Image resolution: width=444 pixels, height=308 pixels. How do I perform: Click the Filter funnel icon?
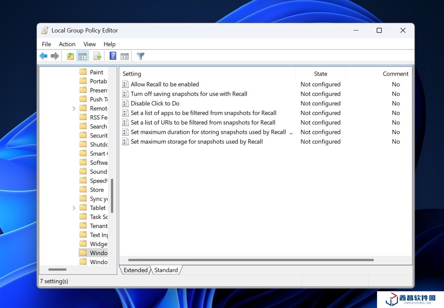pyautogui.click(x=141, y=56)
